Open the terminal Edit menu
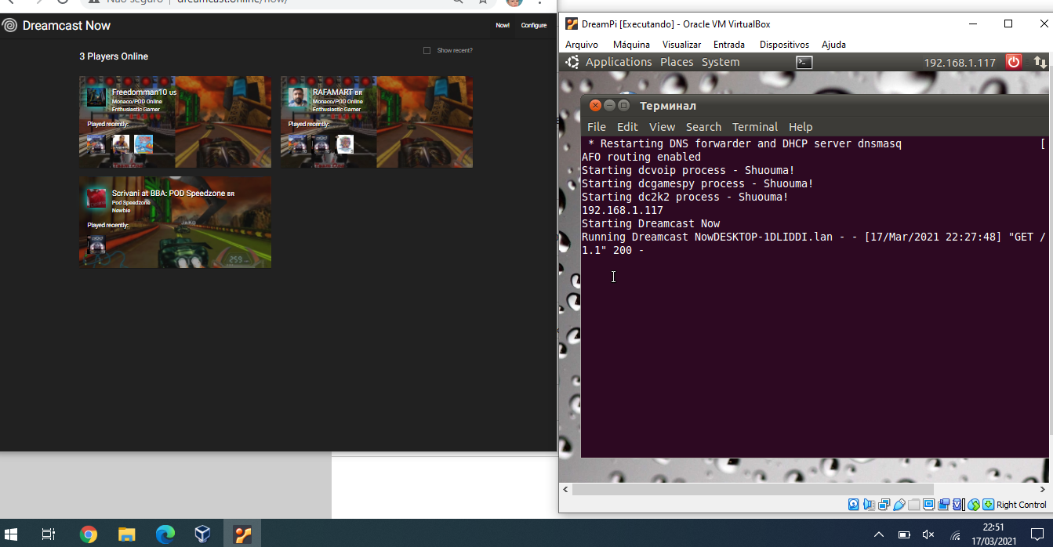The height and width of the screenshot is (547, 1053). 627,127
